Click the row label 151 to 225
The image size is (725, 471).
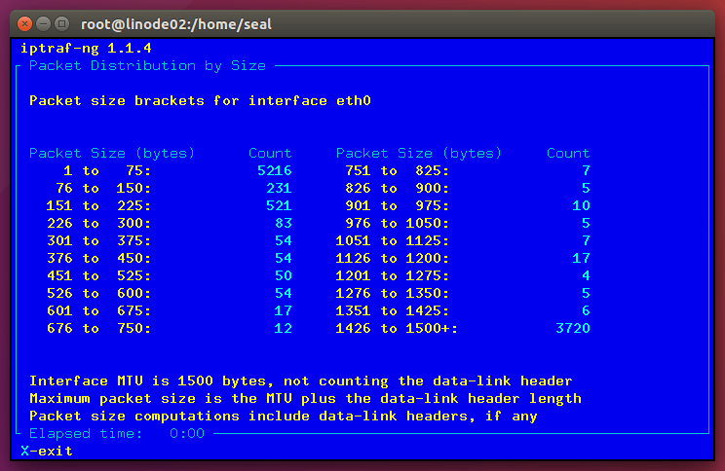(99, 206)
